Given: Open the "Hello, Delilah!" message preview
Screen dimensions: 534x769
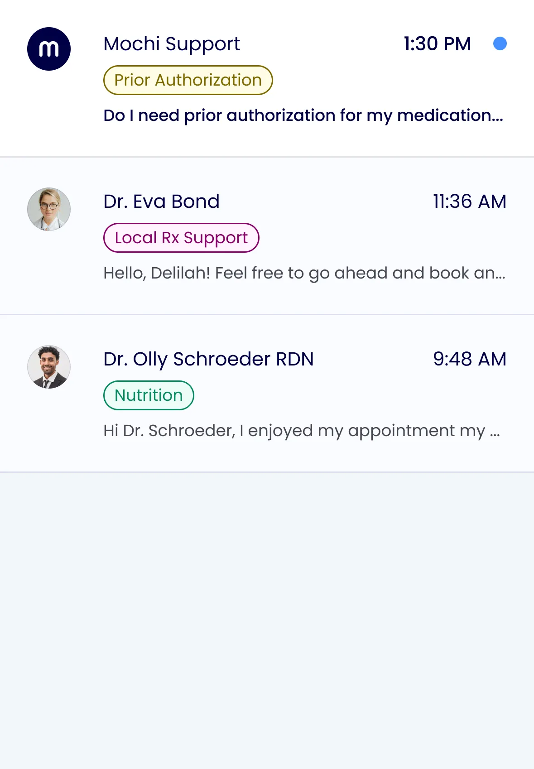Looking at the screenshot, I should click(x=304, y=273).
